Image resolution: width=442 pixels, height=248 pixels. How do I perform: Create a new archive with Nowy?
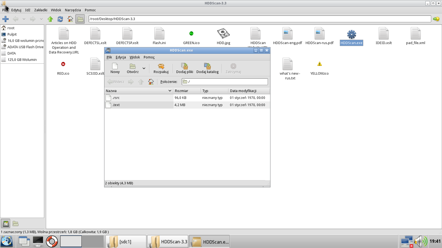point(115,68)
